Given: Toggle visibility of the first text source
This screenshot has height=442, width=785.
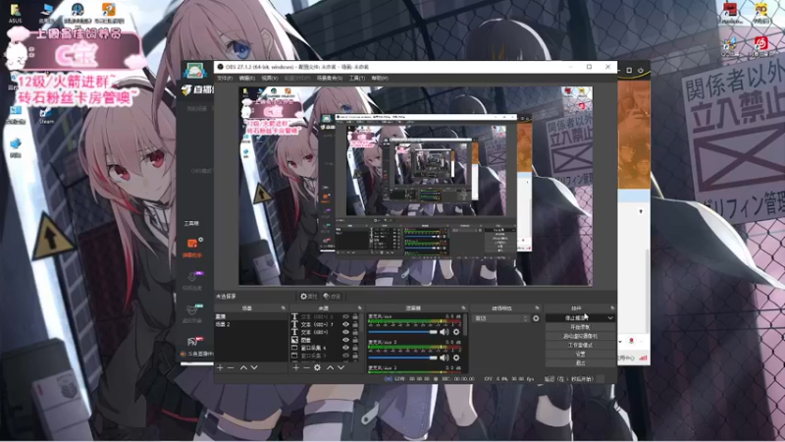Looking at the screenshot, I should coord(345,316).
